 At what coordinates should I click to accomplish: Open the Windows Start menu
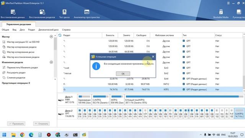[x=4, y=135]
